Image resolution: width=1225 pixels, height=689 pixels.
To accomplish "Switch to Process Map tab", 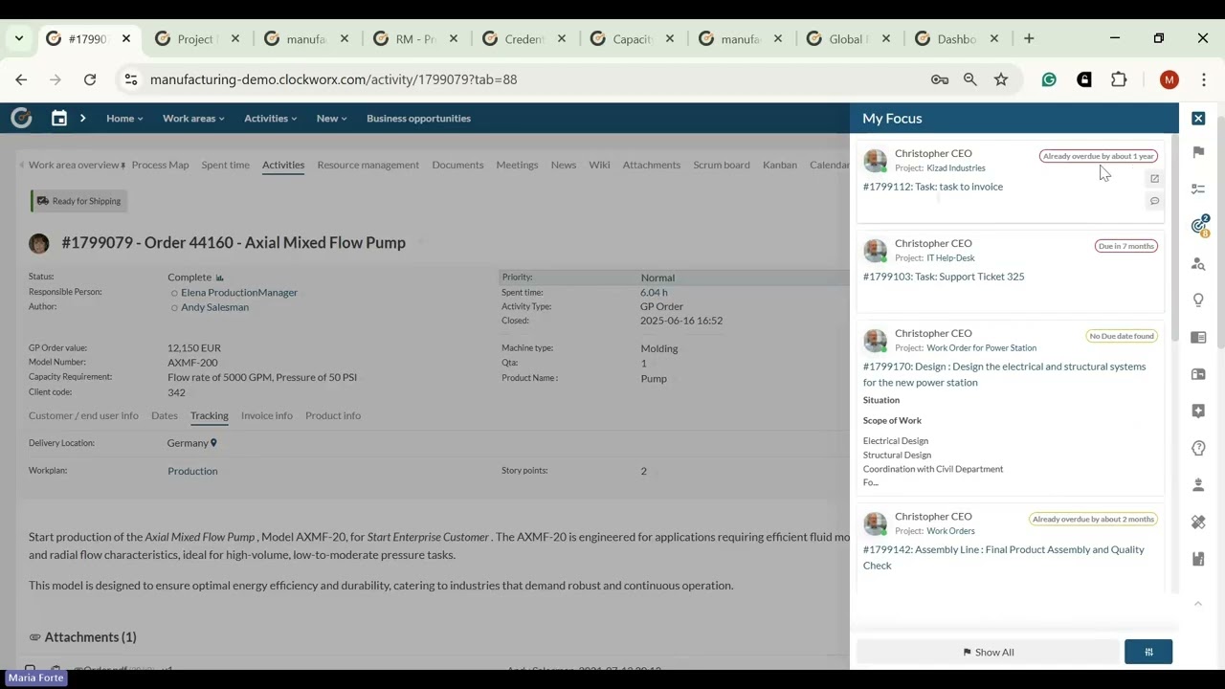I will point(160,165).
